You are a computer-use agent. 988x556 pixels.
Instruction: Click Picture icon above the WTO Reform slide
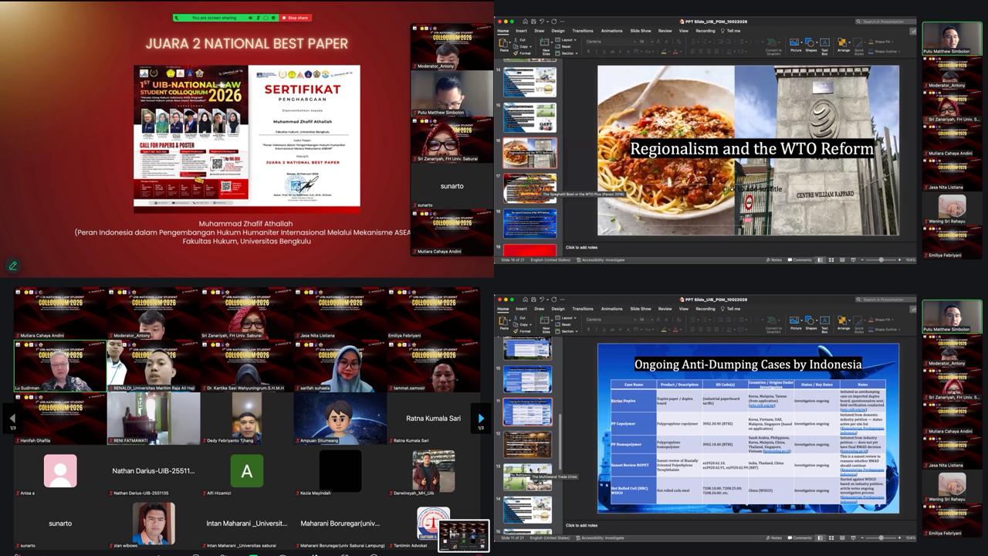click(795, 44)
